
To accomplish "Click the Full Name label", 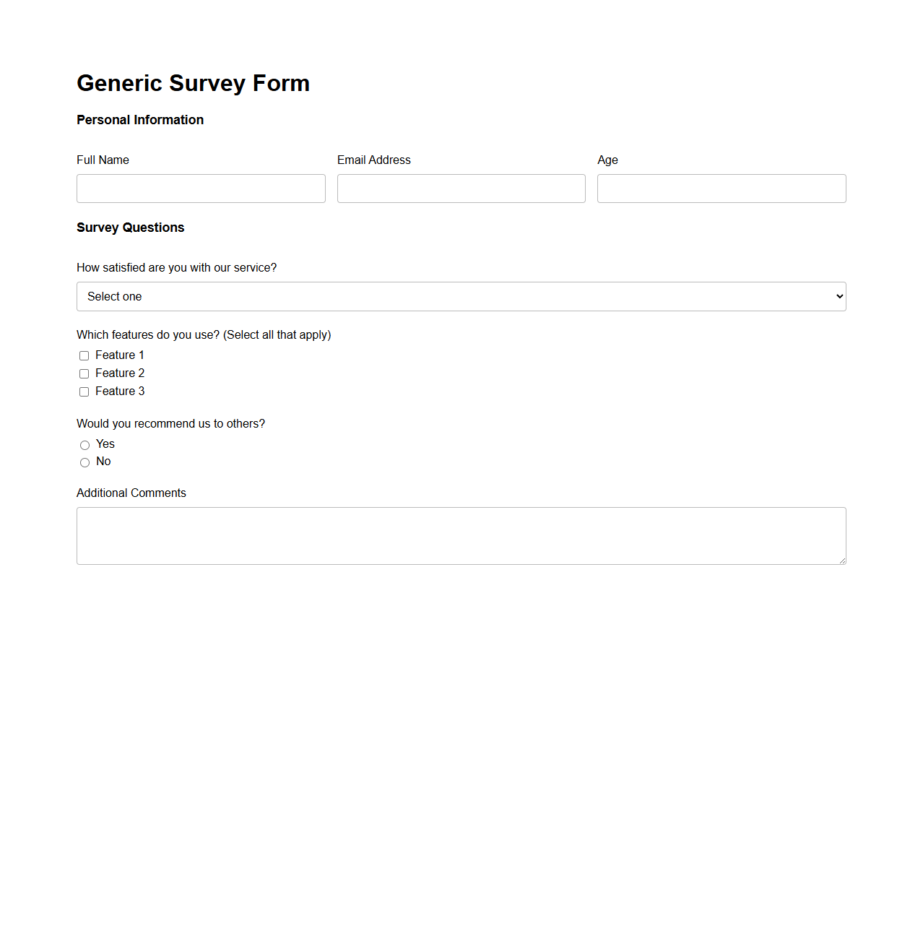I will [x=103, y=160].
